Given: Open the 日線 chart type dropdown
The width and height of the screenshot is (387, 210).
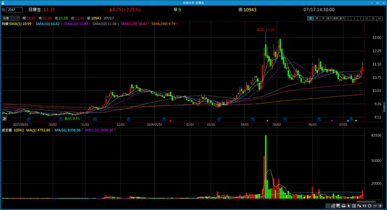Looking at the screenshot, I should (x=10, y=18).
